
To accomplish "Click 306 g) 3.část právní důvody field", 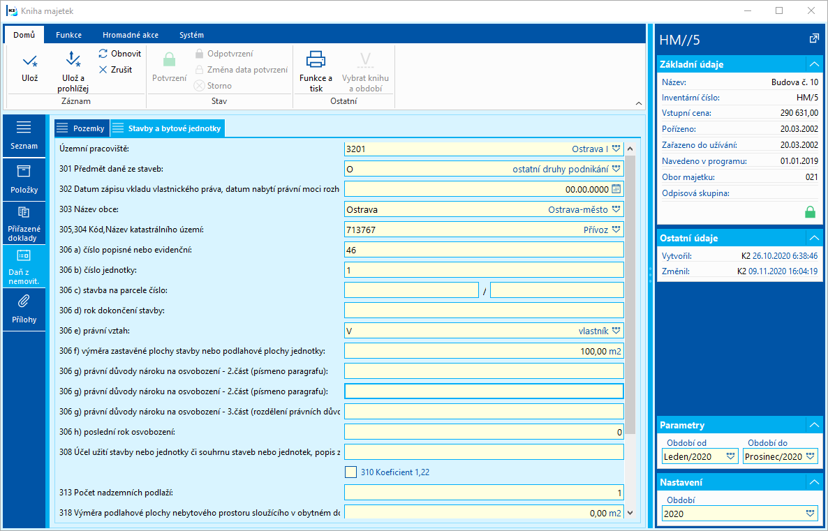I will [x=484, y=412].
